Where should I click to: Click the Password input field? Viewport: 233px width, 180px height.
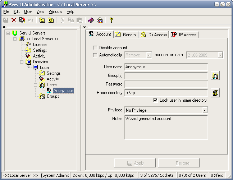pyautogui.click(x=166, y=84)
